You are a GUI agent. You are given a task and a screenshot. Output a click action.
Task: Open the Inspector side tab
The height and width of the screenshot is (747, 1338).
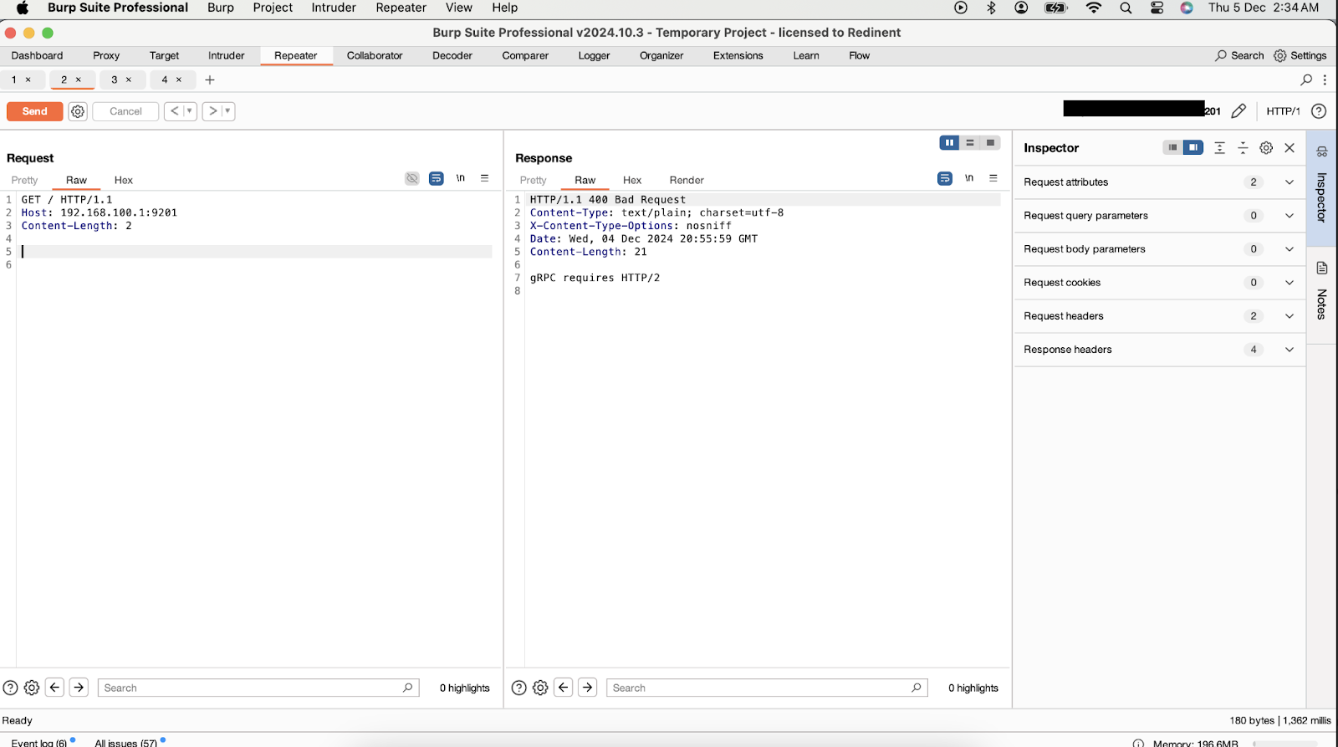click(1321, 188)
